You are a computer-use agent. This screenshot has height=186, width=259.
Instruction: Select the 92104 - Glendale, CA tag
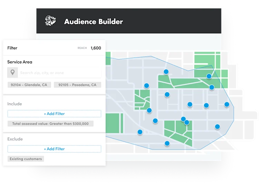pos(29,85)
